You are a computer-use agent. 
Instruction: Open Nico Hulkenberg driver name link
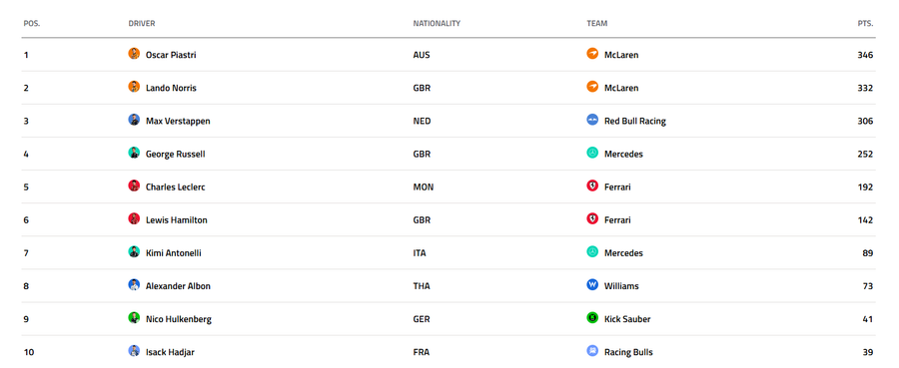click(179, 319)
